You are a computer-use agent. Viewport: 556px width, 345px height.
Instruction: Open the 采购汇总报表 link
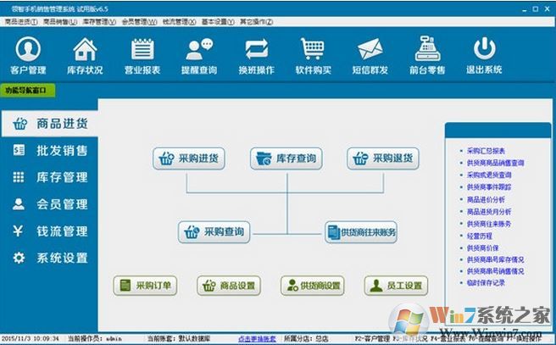click(x=486, y=151)
